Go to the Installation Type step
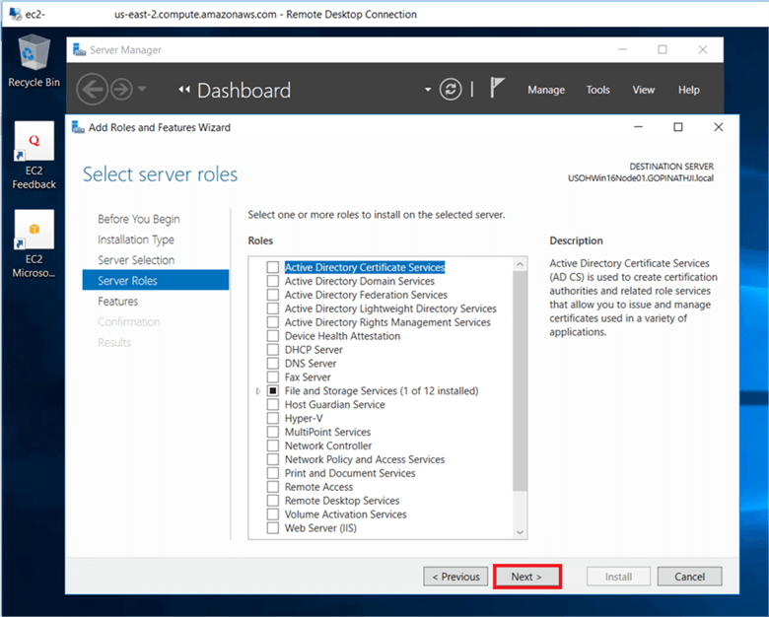The width and height of the screenshot is (769, 617). click(x=136, y=240)
